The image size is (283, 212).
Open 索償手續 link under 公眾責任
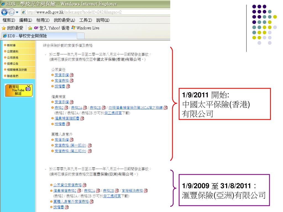click(x=62, y=75)
